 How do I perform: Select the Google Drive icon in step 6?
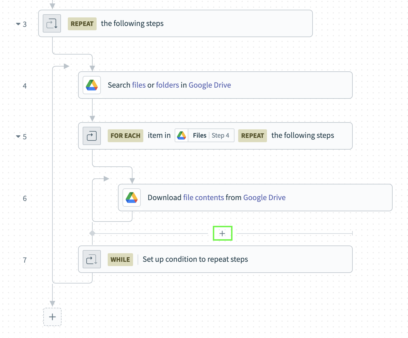point(131,197)
